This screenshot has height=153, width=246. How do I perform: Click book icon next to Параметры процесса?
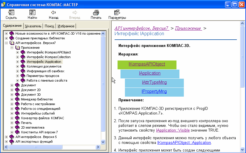pos(23,76)
